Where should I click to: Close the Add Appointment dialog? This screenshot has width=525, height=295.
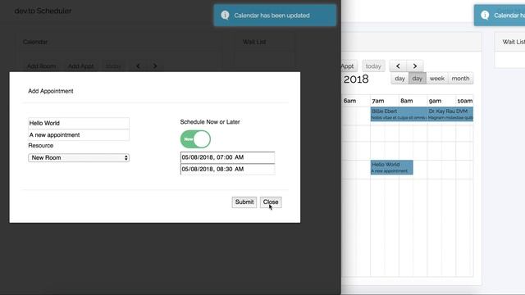(x=271, y=202)
